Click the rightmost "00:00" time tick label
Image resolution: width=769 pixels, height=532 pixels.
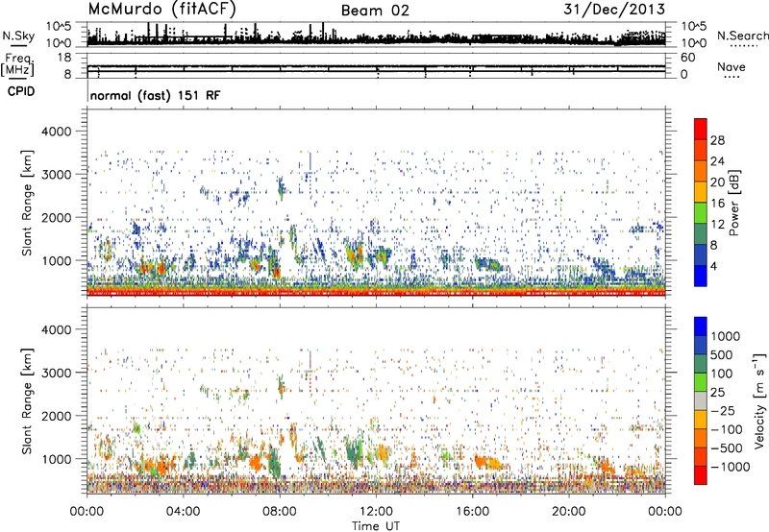[665, 512]
